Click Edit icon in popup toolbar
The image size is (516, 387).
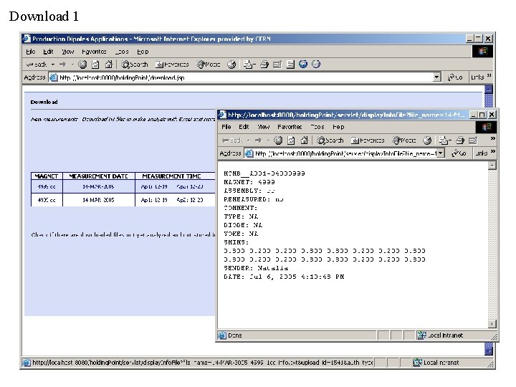[473, 141]
